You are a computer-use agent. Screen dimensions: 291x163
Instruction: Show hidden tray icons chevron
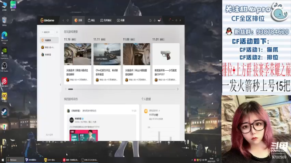click(192, 160)
